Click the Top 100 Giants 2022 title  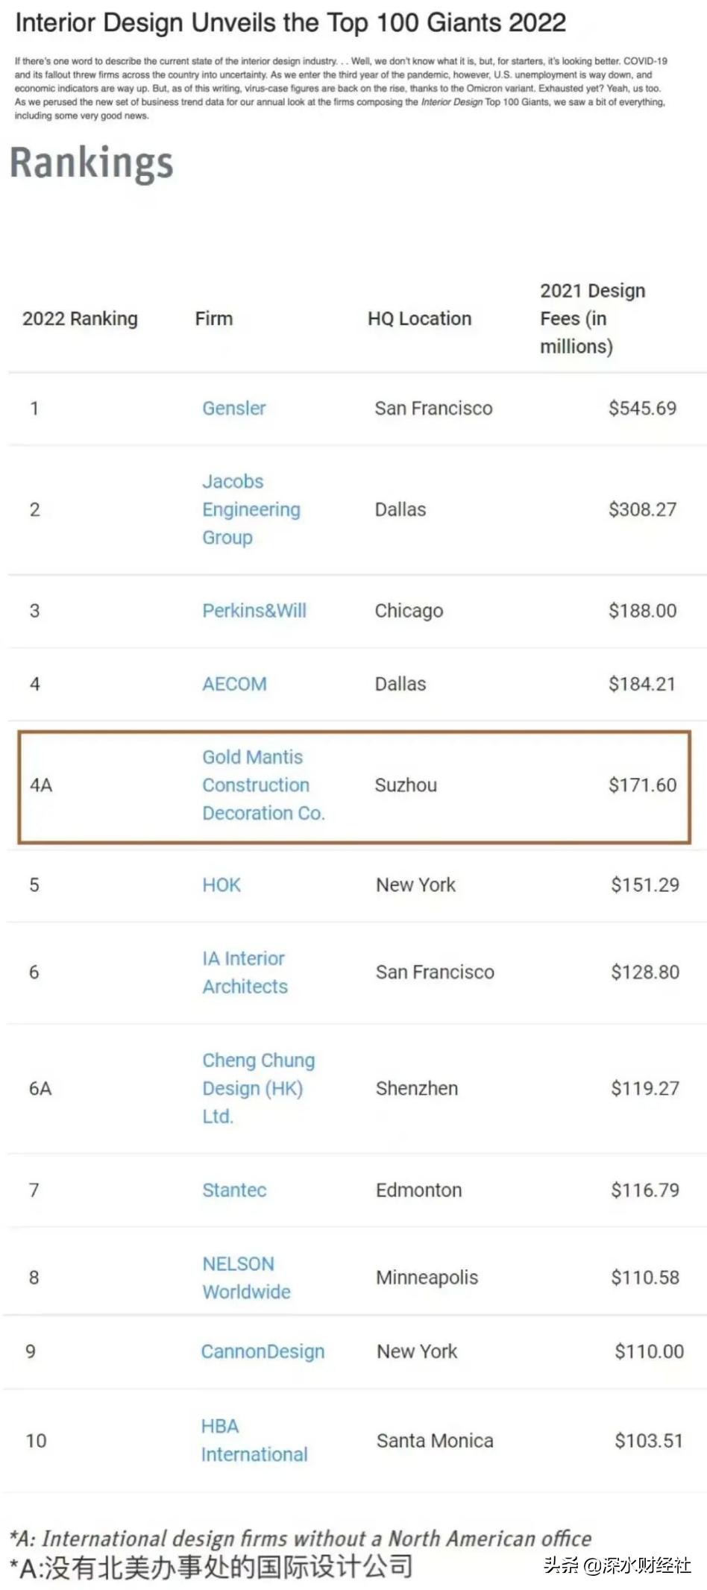click(x=290, y=23)
